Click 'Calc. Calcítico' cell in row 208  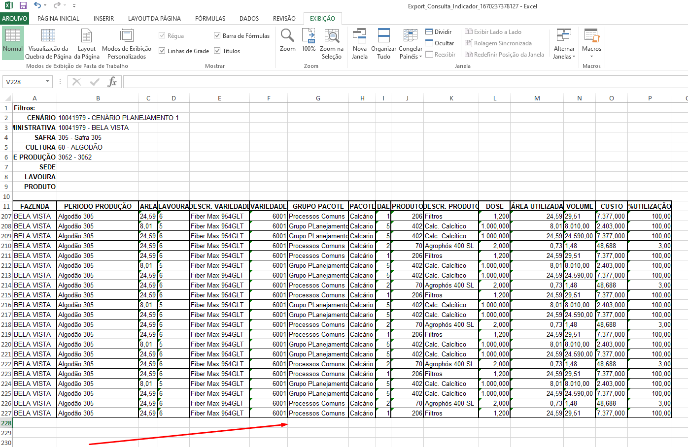(451, 226)
